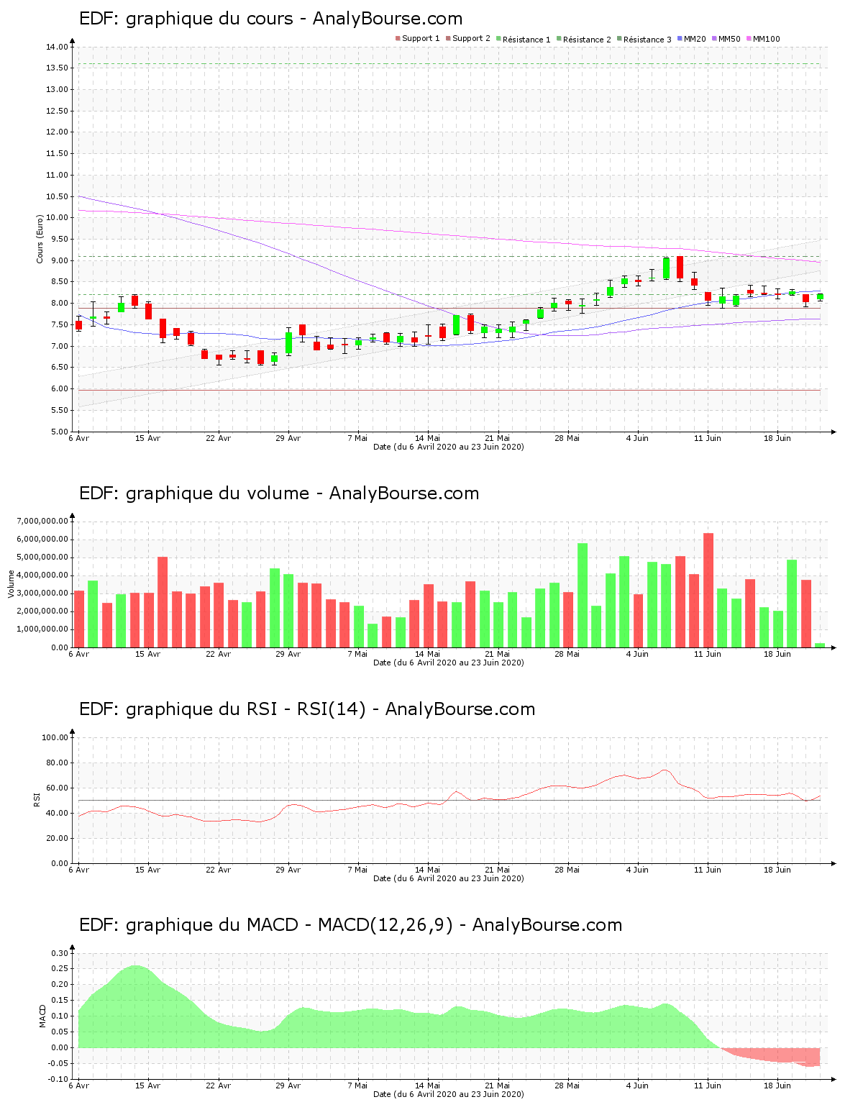The image size is (863, 1115).
Task: Click the Support 2 legend color square
Action: 448,39
